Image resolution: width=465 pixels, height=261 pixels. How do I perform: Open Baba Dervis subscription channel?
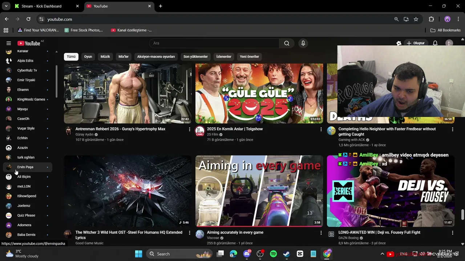[28, 235]
